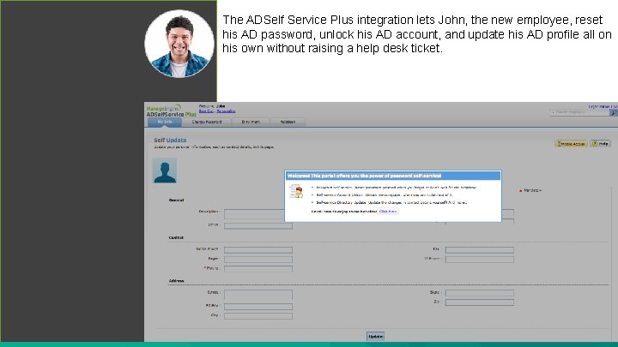This screenshot has height=347, width=618.
Task: Click the welcome popup's blue title bar
Action: [x=393, y=176]
